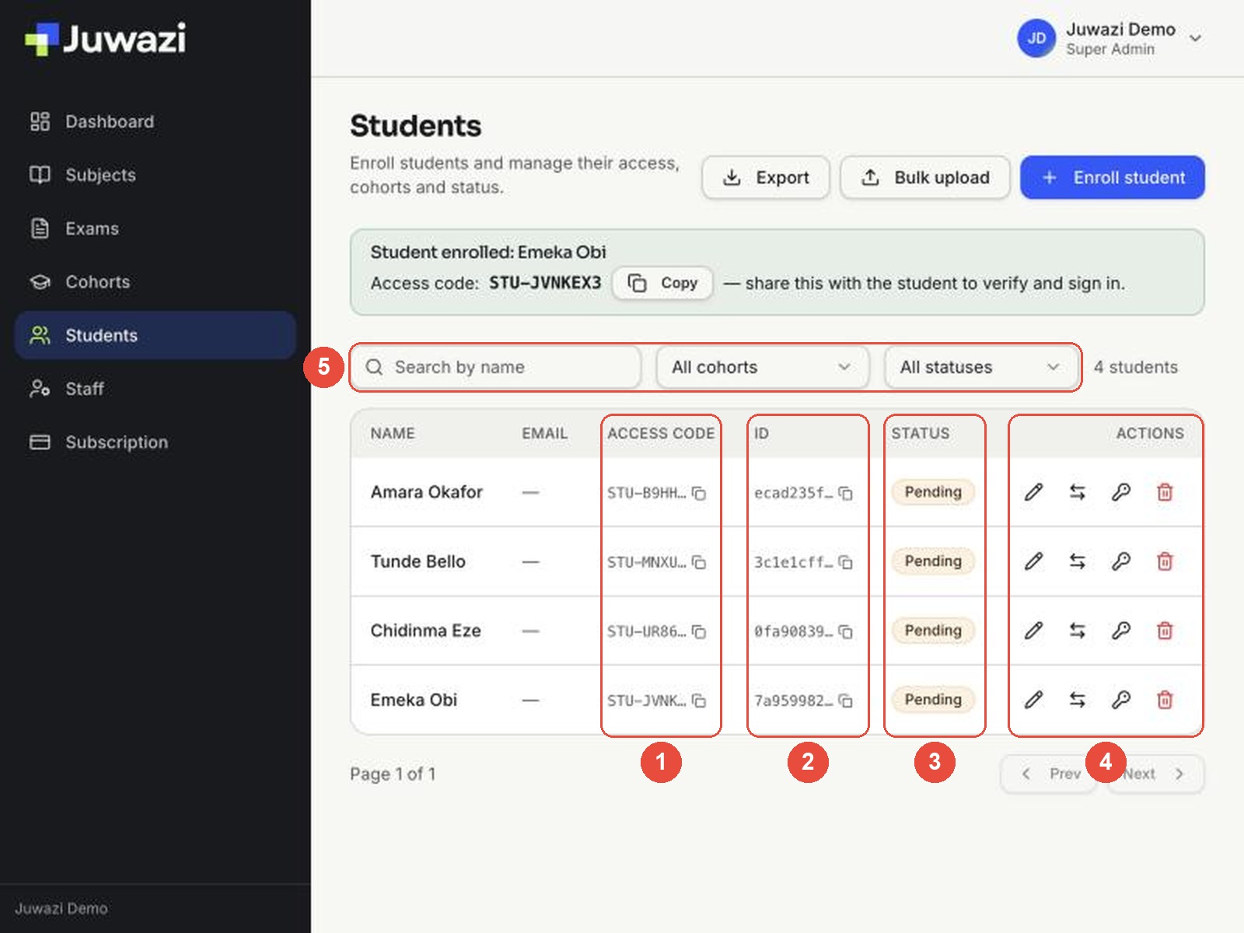Click the 'Page 1 of 1' text

393,774
